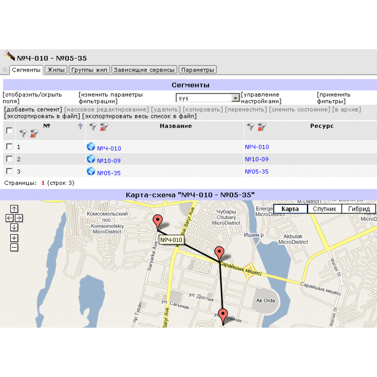Click the Ресурс column header

pos(322,126)
